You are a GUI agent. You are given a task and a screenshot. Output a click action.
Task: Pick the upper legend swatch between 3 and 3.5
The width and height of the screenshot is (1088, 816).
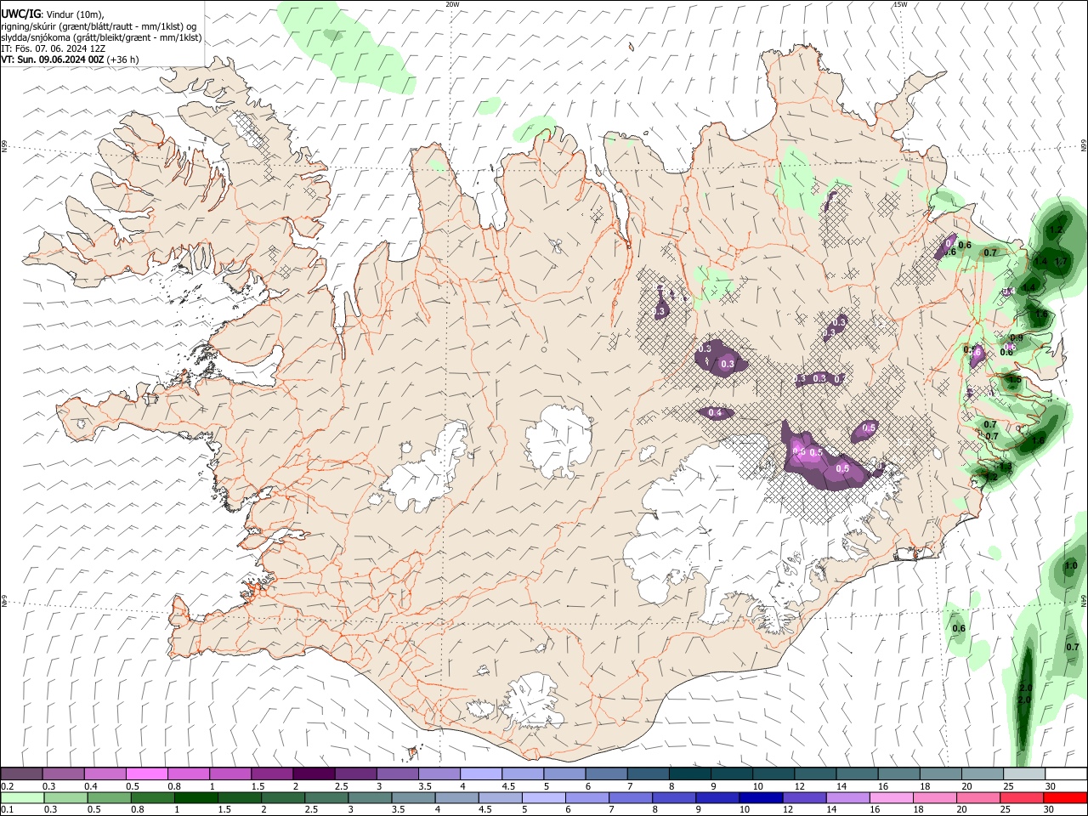(397, 773)
